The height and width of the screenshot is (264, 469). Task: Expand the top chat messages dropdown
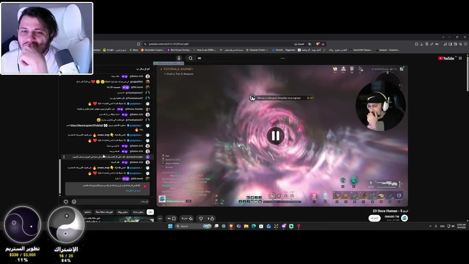(143, 69)
